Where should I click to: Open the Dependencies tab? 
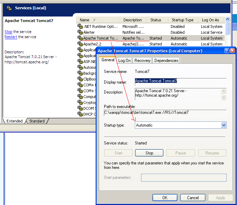click(x=166, y=61)
